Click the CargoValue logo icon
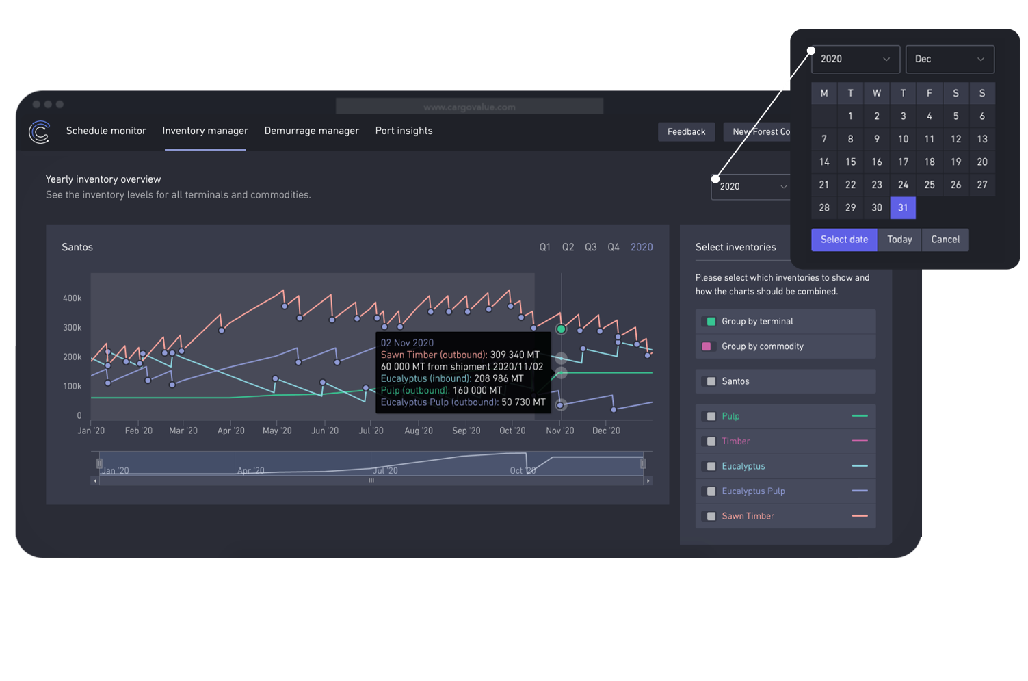 tap(39, 131)
